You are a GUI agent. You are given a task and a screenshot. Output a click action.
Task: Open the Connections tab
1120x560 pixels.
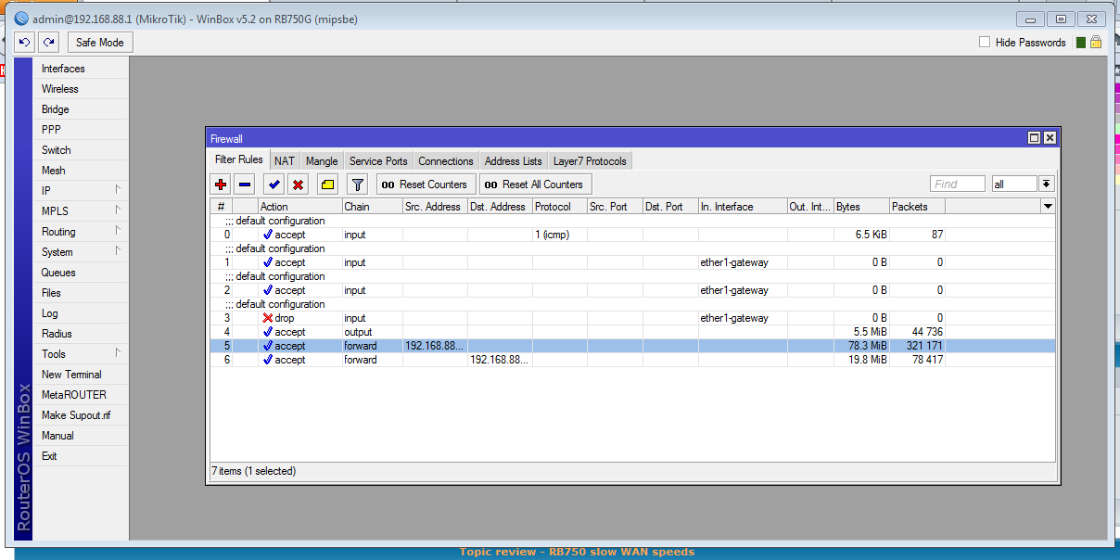pyautogui.click(x=446, y=161)
